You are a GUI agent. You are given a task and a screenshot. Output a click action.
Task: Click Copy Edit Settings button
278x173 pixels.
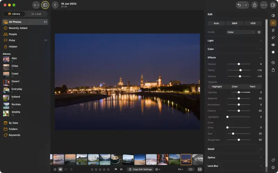click(x=140, y=169)
